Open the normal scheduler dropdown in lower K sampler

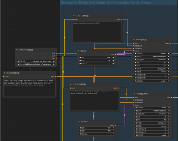[153, 126]
